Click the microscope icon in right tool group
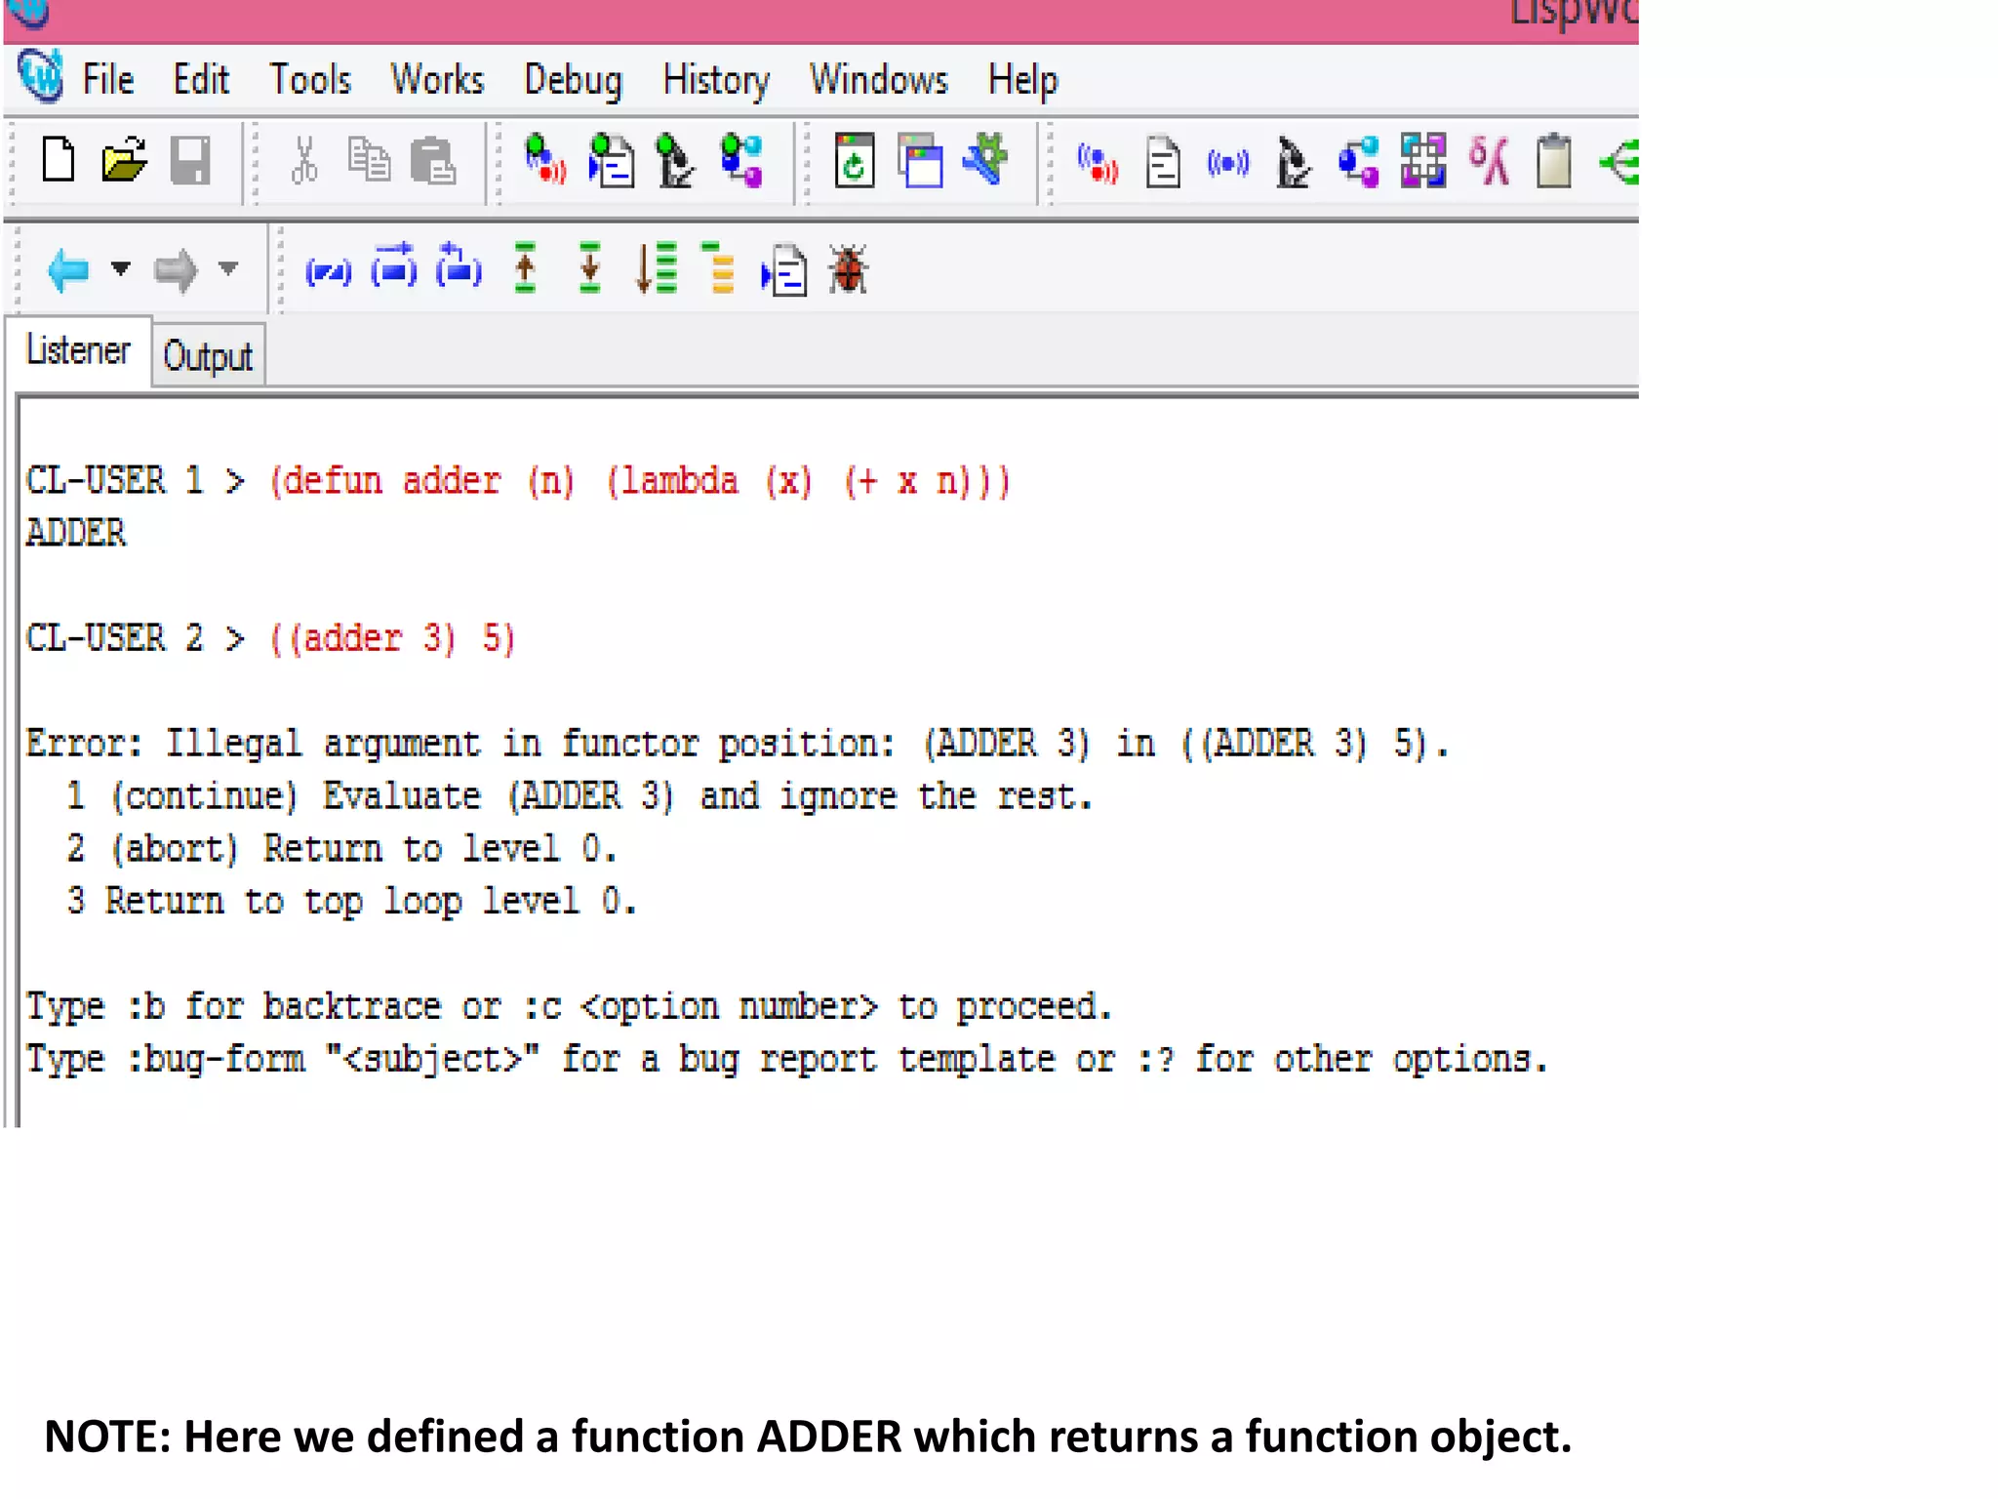 (x=1294, y=162)
